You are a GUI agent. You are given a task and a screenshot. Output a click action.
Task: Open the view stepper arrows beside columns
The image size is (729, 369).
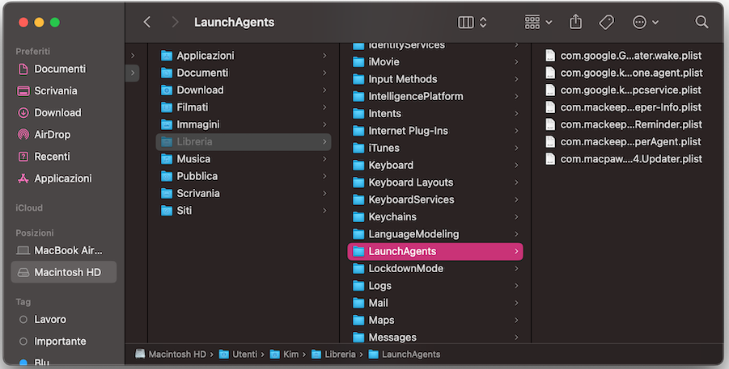(x=483, y=22)
